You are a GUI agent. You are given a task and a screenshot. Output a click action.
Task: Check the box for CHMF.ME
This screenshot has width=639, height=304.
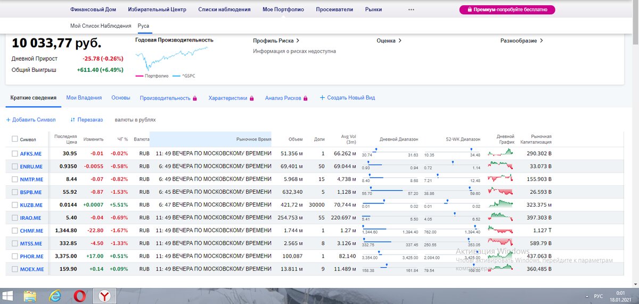click(15, 230)
